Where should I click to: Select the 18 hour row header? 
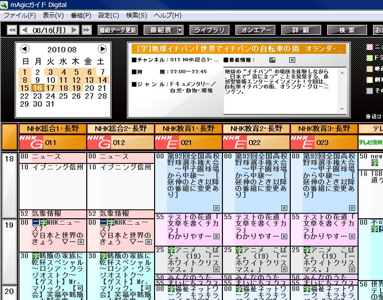pyautogui.click(x=9, y=185)
